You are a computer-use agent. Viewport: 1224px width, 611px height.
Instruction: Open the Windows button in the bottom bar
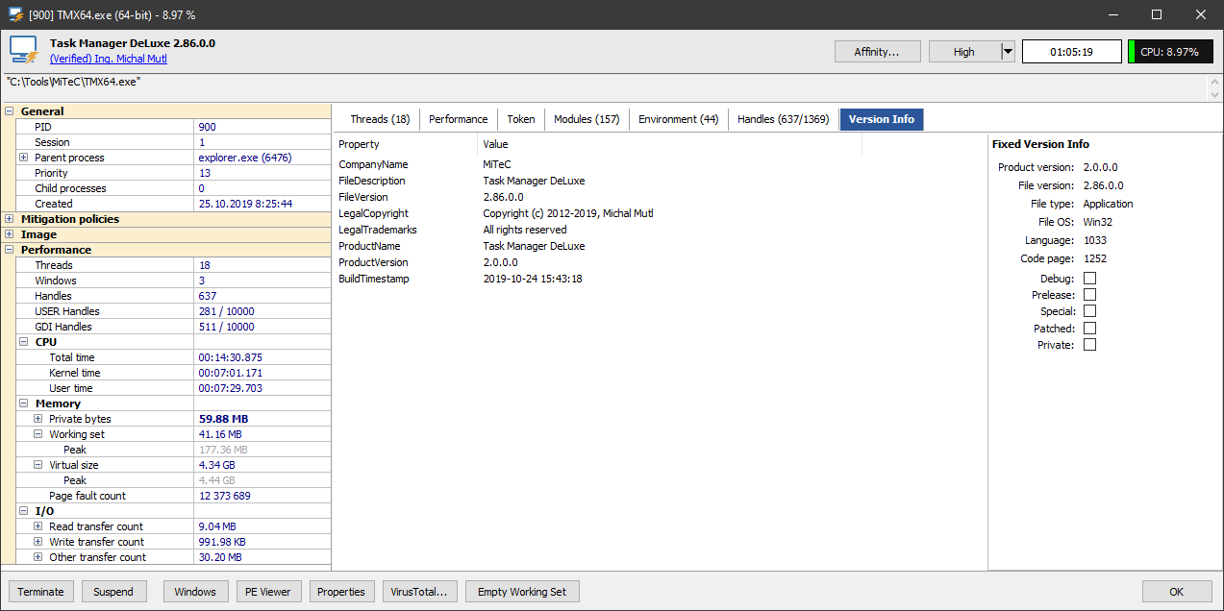(x=195, y=592)
